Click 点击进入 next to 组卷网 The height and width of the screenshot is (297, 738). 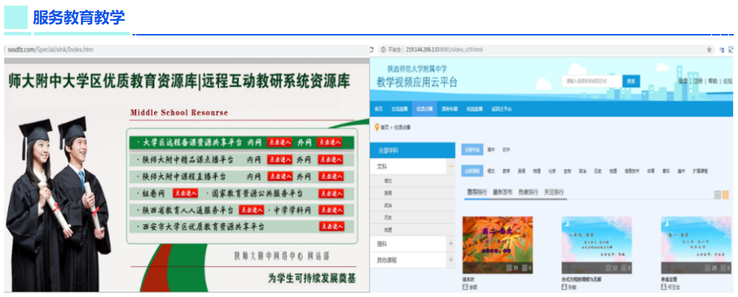point(185,194)
